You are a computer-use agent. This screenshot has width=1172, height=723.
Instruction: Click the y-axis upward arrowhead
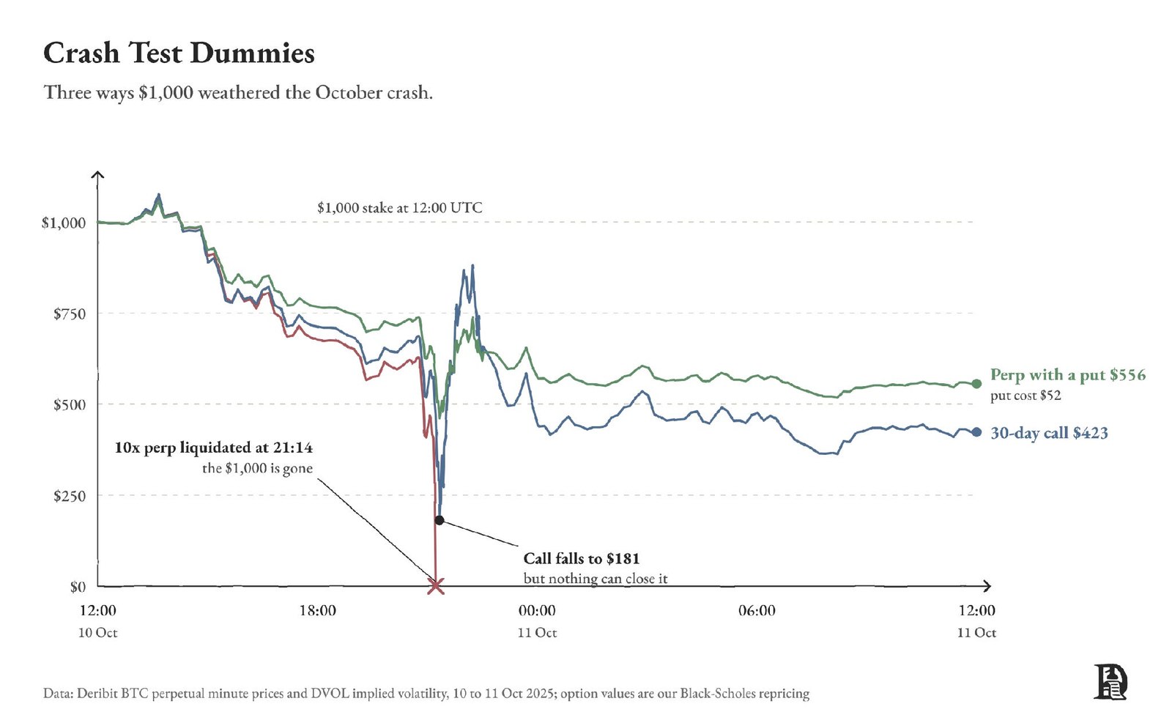pyautogui.click(x=97, y=175)
